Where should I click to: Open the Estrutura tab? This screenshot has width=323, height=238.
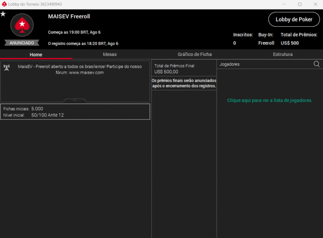pos(283,54)
